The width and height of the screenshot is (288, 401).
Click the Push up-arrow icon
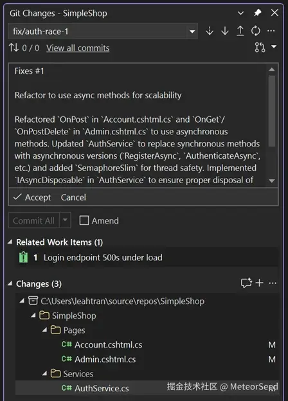click(x=240, y=31)
